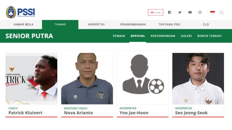The image size is (232, 130).
Task: Switch to the BERITA TERKAIT tab
Action: (210, 36)
